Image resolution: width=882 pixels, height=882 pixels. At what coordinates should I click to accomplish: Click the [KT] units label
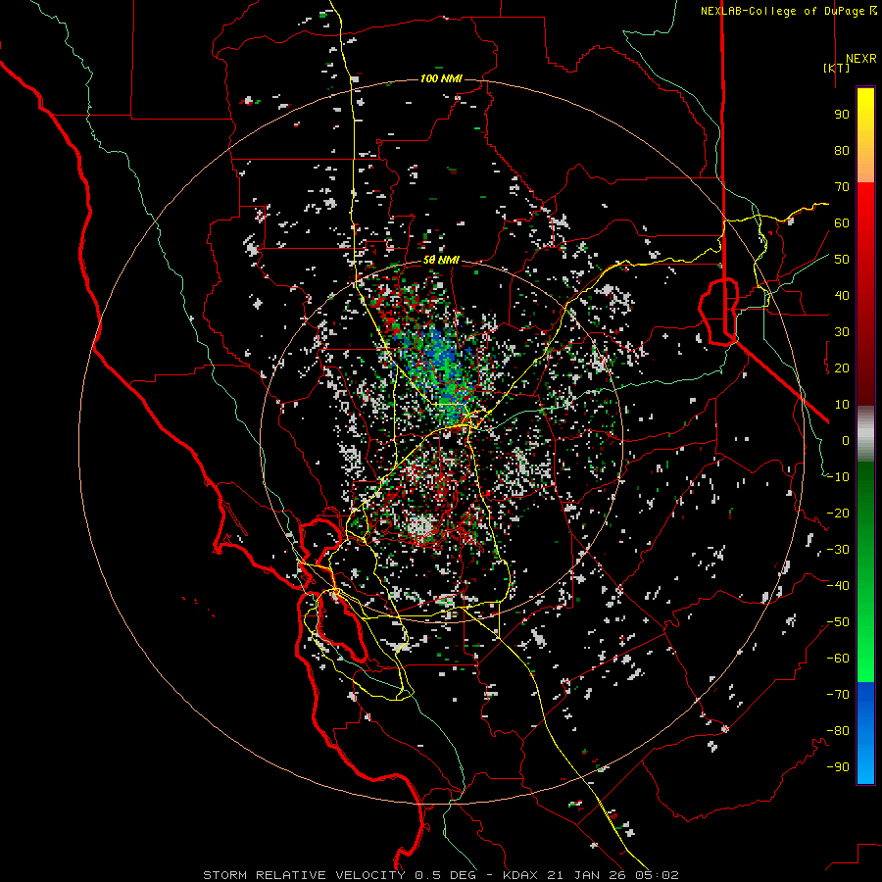coord(836,68)
